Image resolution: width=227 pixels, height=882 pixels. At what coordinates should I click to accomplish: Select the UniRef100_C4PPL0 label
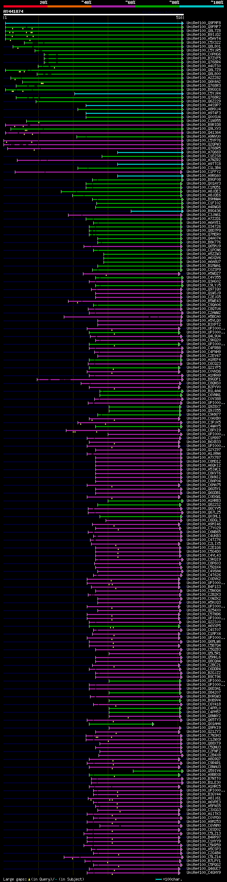click(204, 708)
